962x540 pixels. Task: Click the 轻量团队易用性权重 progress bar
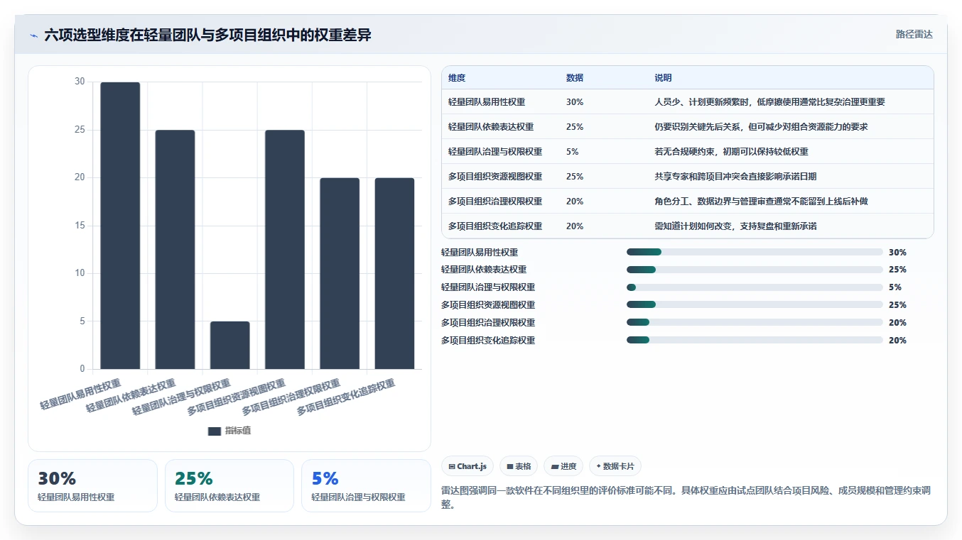pos(755,252)
